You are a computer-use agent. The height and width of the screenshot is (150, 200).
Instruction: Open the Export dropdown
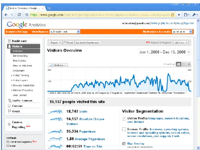pyautogui.click(x=55, y=43)
